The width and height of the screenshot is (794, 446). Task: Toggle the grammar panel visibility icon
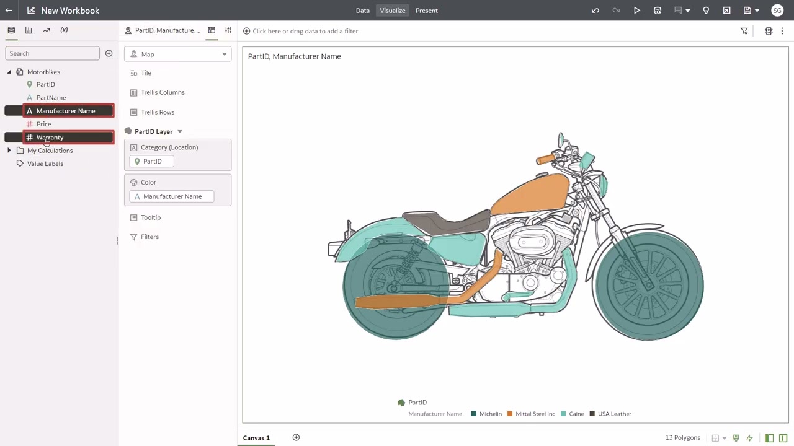(x=783, y=438)
